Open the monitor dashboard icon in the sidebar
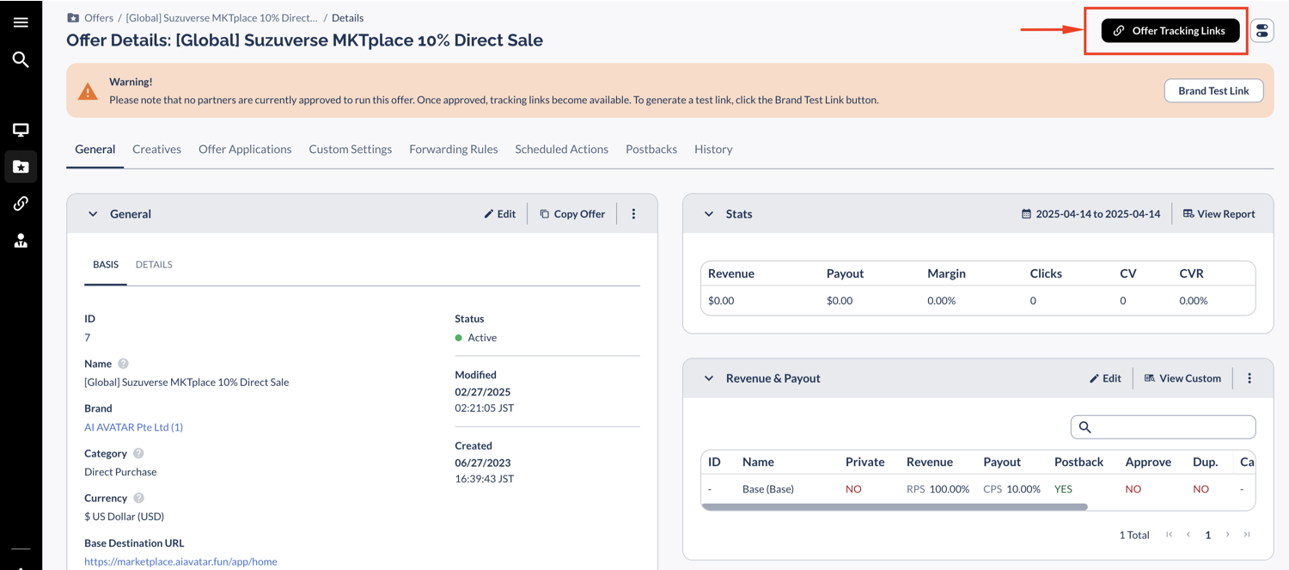Screen dimensions: 1289x570 click(x=21, y=130)
